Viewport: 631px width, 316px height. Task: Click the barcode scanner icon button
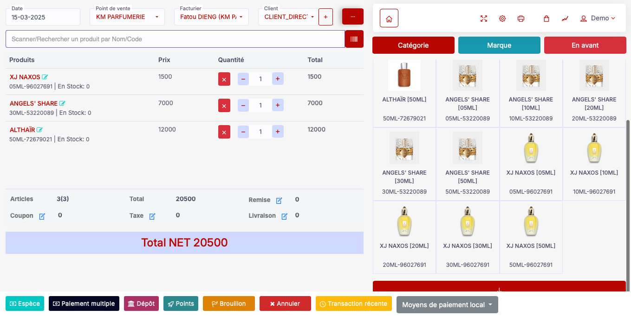point(354,39)
